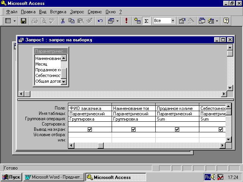Click grid horizontal scrollbar left arrow
This screenshot has height=182, width=243.
71,146
